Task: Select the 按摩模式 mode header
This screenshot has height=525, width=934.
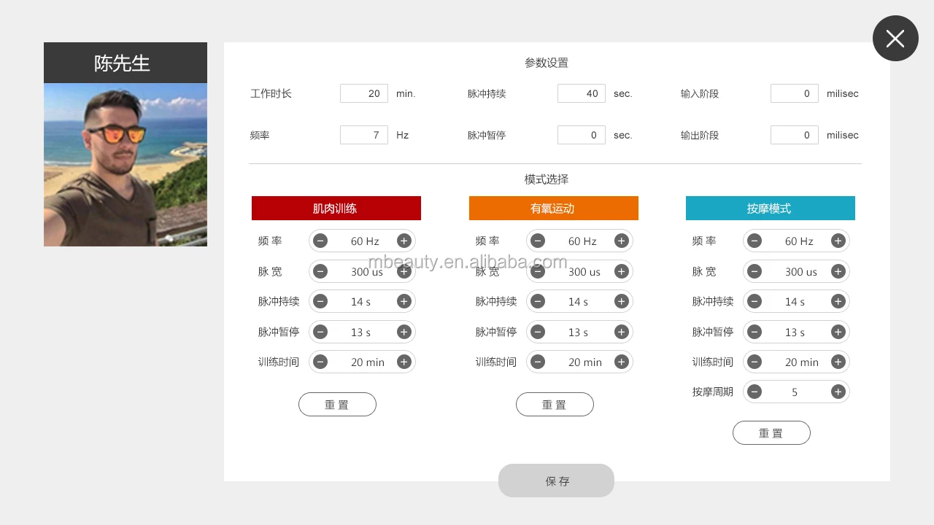Action: point(771,208)
